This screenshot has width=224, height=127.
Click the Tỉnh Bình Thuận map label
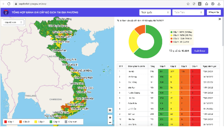(79, 109)
